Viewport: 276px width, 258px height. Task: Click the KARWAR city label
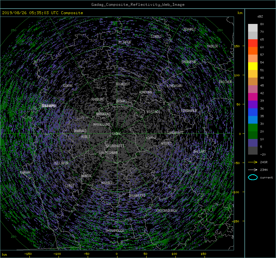[25, 172]
